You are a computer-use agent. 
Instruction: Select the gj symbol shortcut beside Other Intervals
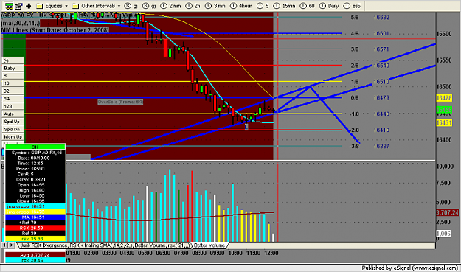tap(131, 6)
